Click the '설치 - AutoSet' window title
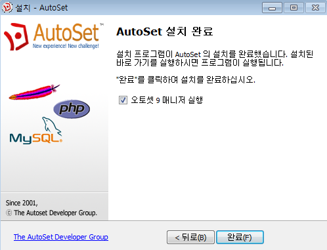 pos(41,8)
